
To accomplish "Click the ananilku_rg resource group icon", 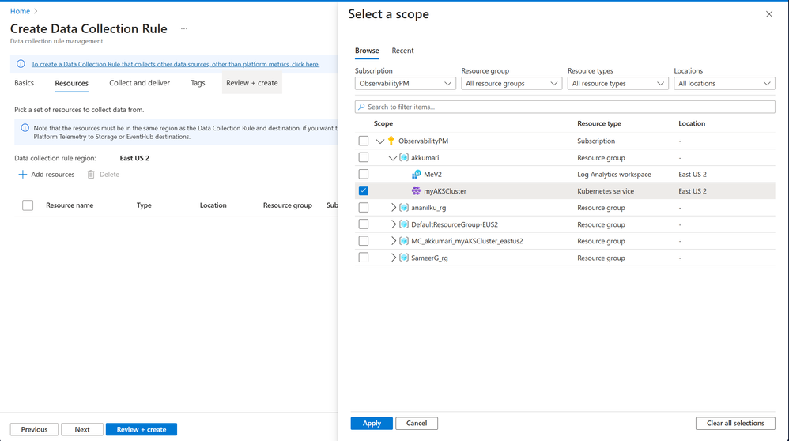I will [x=404, y=208].
